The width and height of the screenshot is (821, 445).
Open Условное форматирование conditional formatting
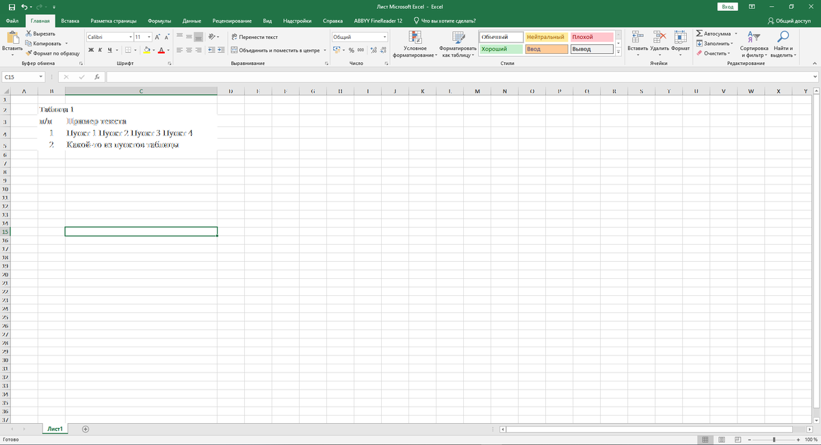point(415,44)
